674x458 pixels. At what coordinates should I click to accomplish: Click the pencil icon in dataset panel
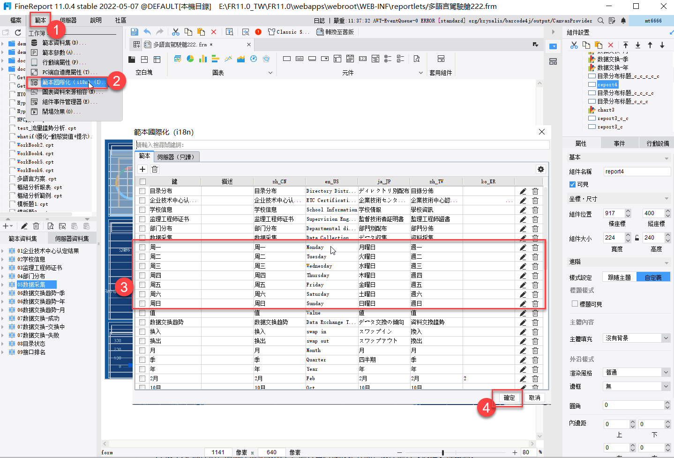(x=24, y=226)
